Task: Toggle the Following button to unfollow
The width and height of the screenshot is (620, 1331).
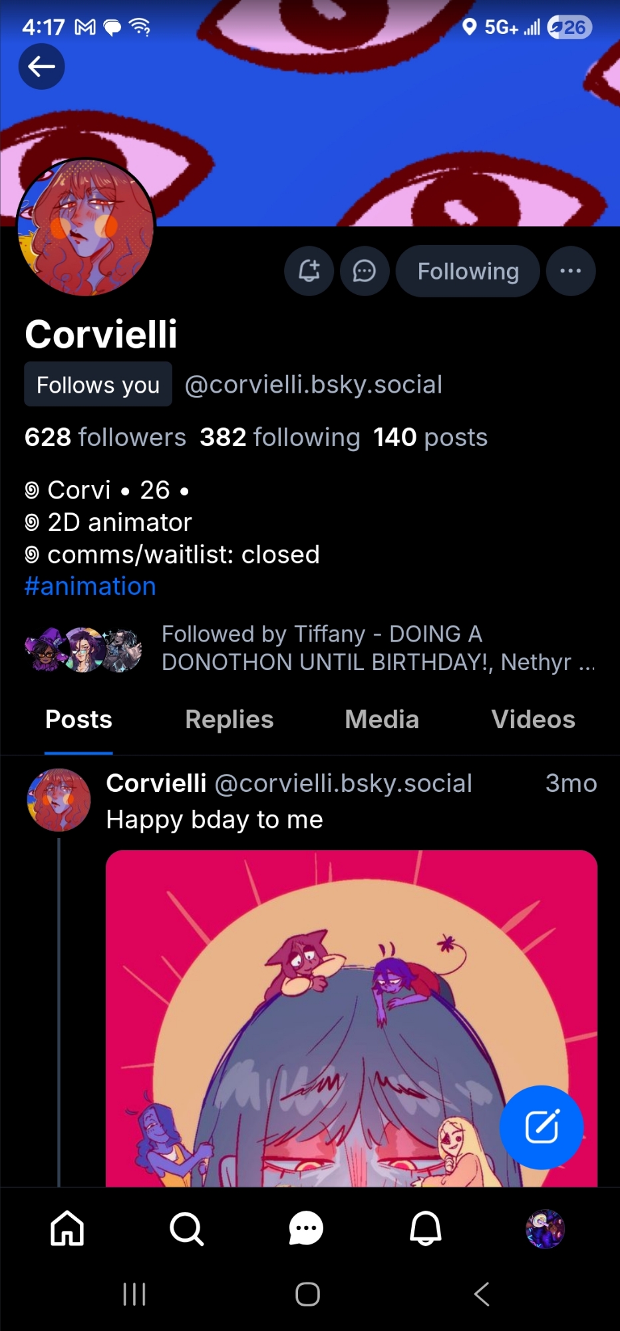Action: point(468,271)
